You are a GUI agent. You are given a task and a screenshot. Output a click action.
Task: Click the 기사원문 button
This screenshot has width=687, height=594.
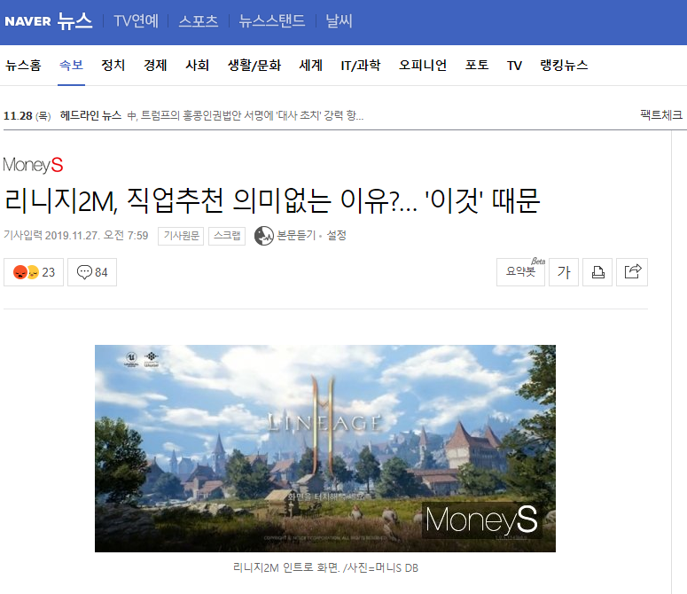181,236
